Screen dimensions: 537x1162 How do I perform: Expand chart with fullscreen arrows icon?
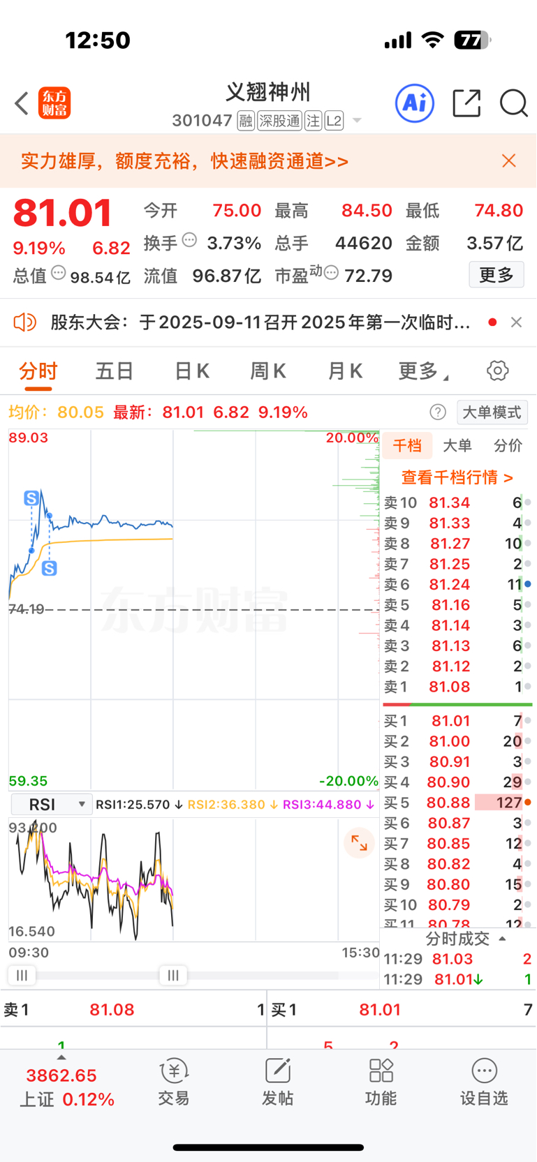360,843
